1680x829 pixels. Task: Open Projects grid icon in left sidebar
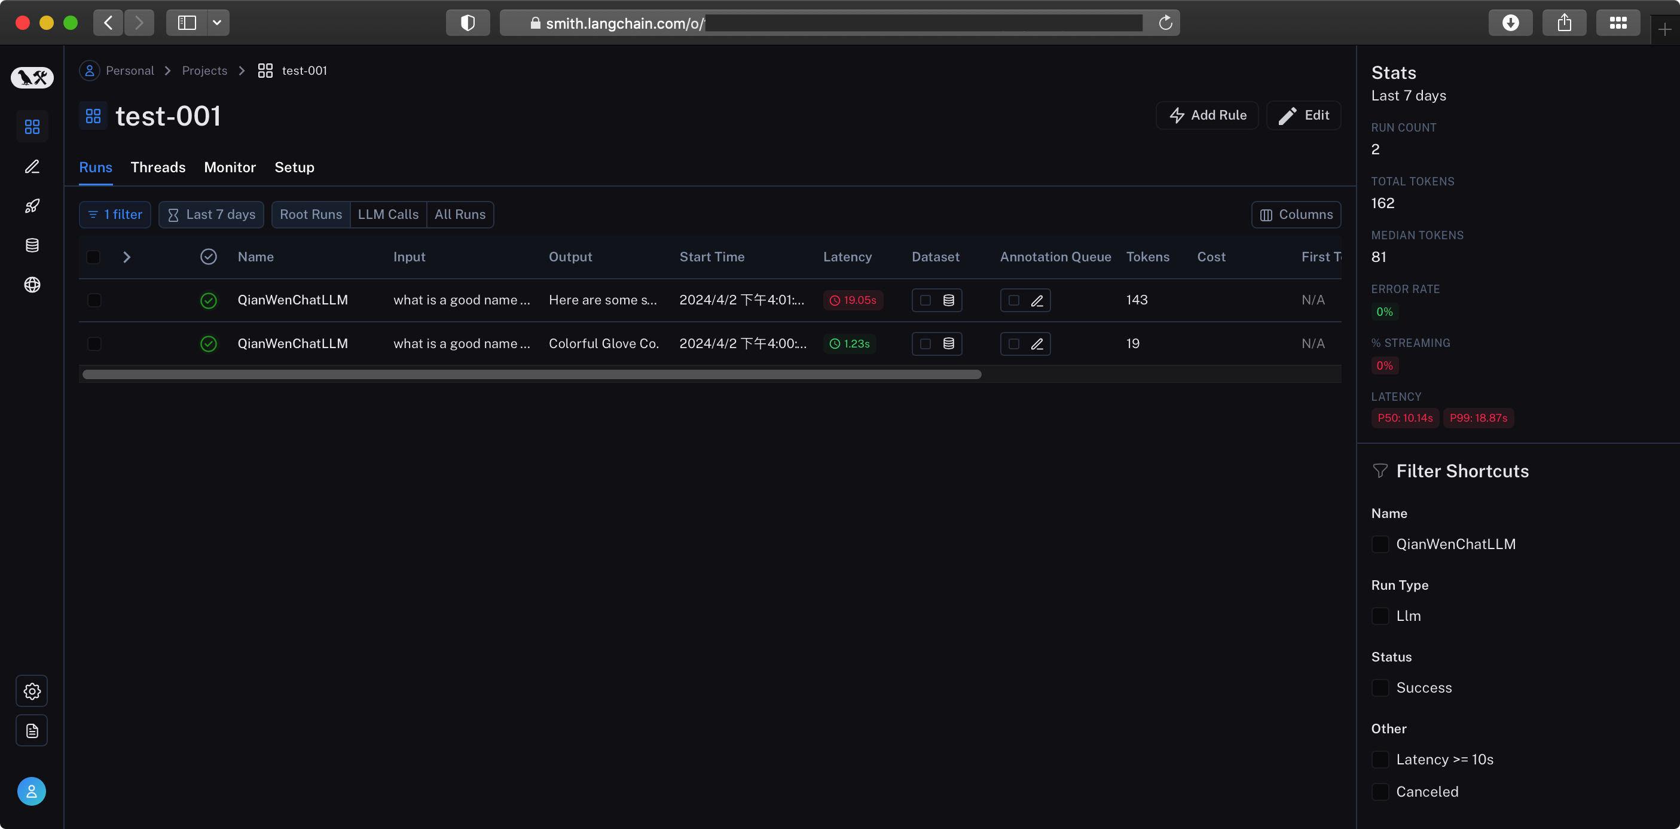[x=32, y=127]
